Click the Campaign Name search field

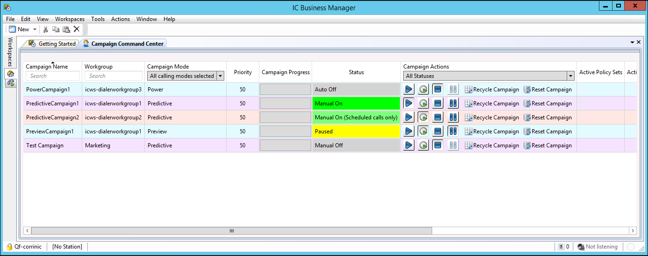click(53, 76)
